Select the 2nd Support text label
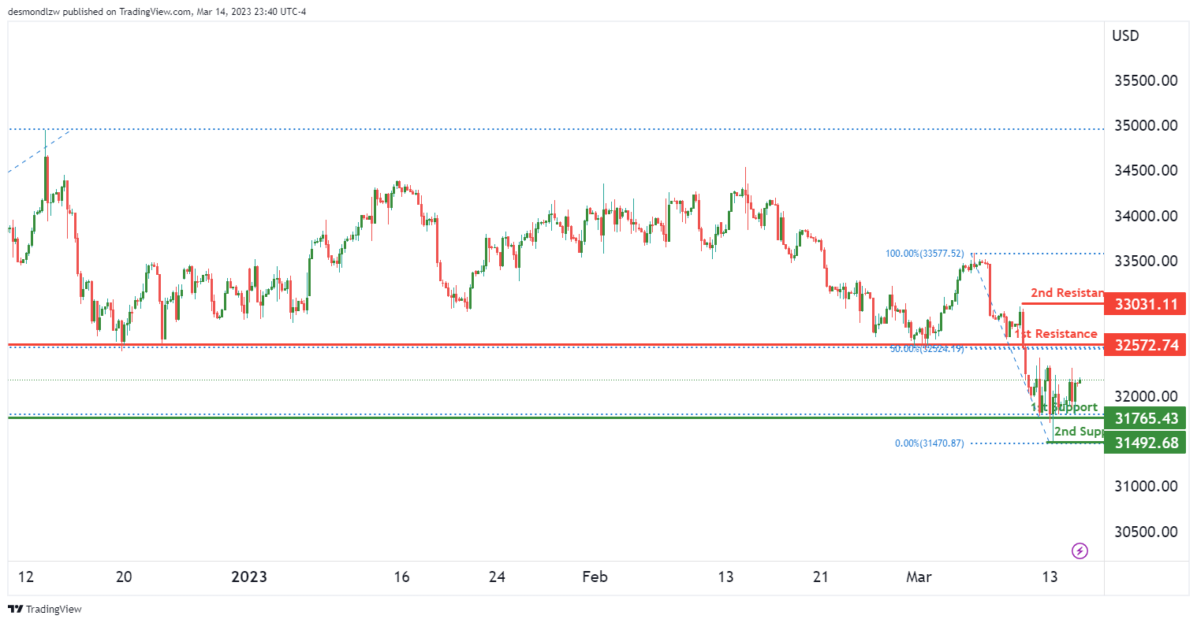This screenshot has height=623, width=1197. click(1079, 431)
